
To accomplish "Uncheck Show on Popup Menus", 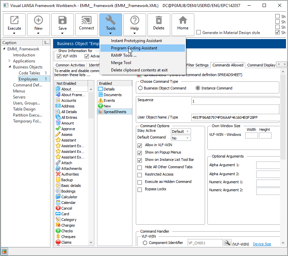I will click(x=140, y=153).
